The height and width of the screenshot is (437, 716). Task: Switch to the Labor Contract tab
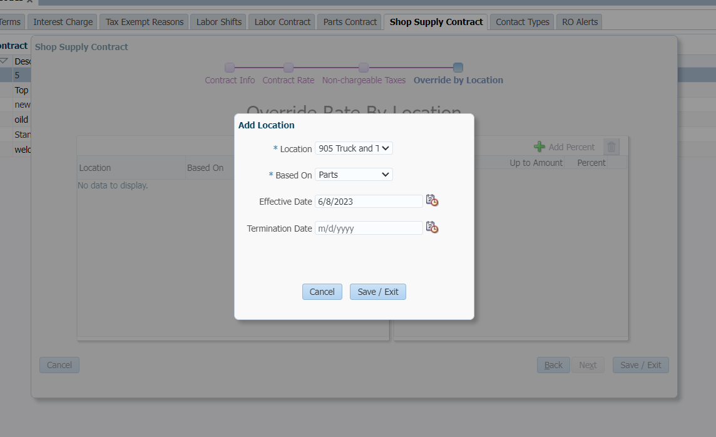pyautogui.click(x=282, y=22)
